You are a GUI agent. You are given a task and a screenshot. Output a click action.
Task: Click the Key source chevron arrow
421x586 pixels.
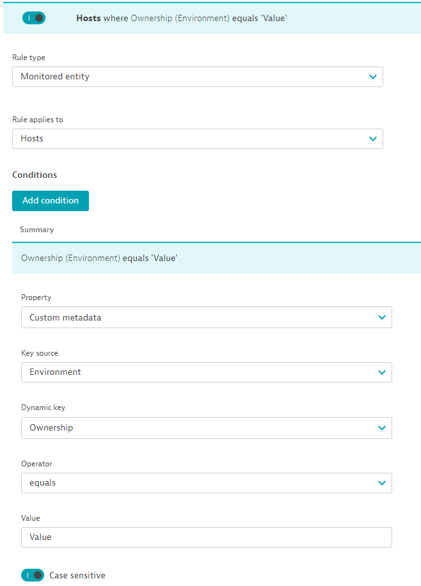click(x=382, y=372)
